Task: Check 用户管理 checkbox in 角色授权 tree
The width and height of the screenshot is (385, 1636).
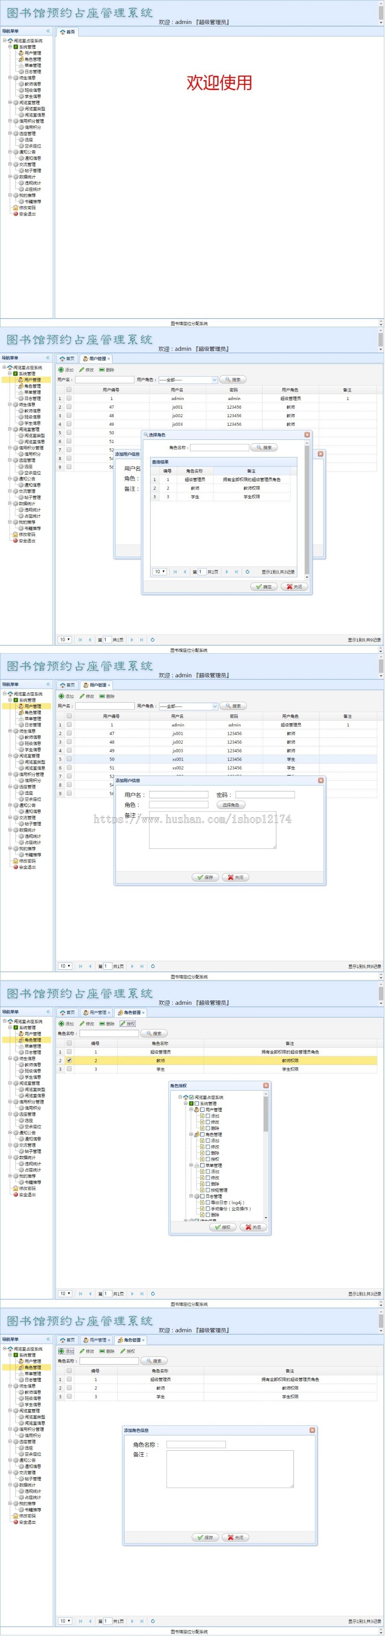Action: (x=203, y=1110)
